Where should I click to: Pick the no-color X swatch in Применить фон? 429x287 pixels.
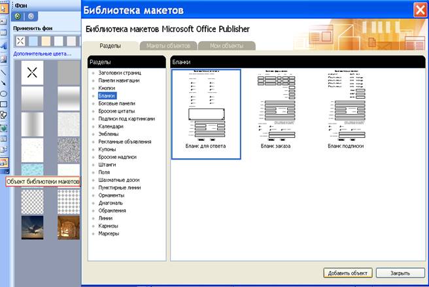pyautogui.click(x=20, y=41)
